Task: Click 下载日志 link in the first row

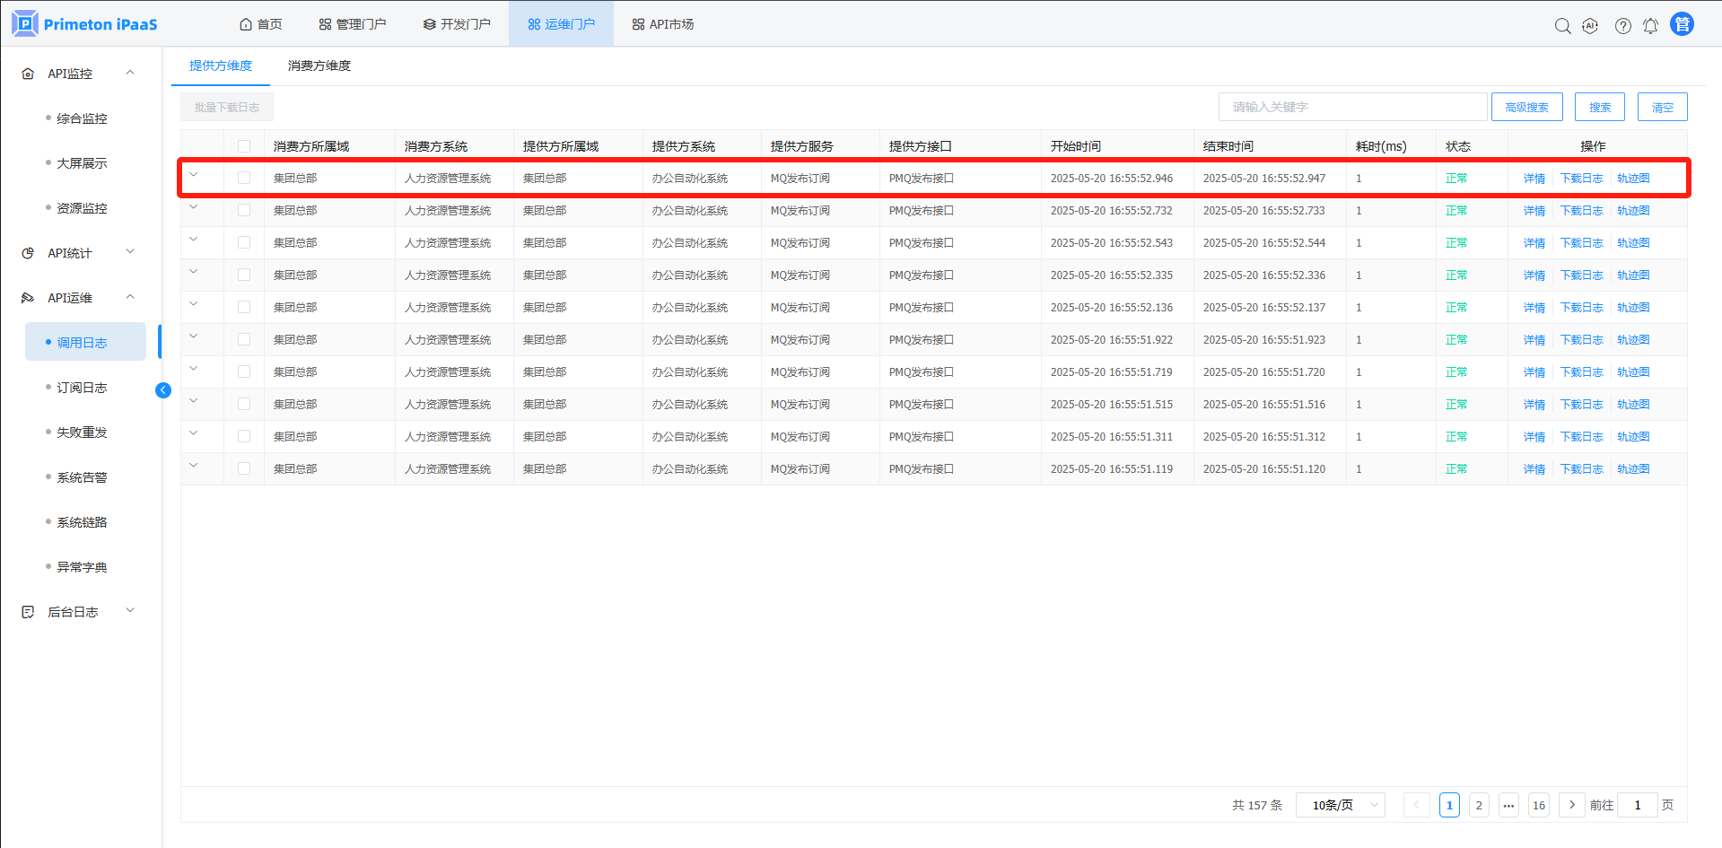Action: (1581, 179)
